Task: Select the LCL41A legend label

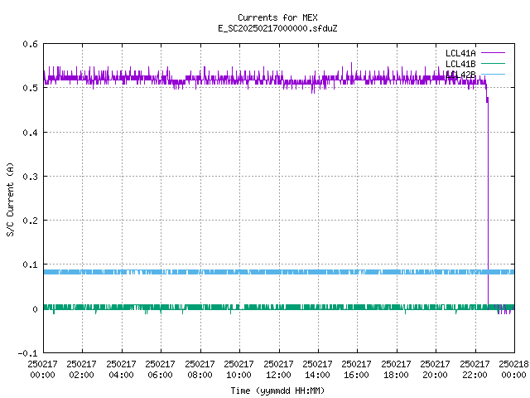Action: point(460,53)
